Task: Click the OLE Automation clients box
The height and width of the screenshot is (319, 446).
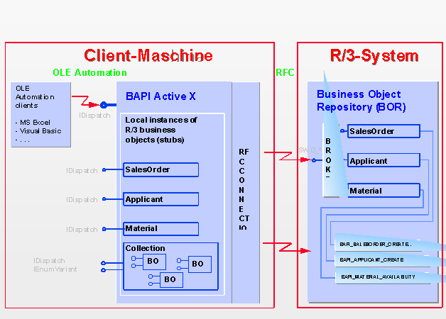Action: [40, 114]
